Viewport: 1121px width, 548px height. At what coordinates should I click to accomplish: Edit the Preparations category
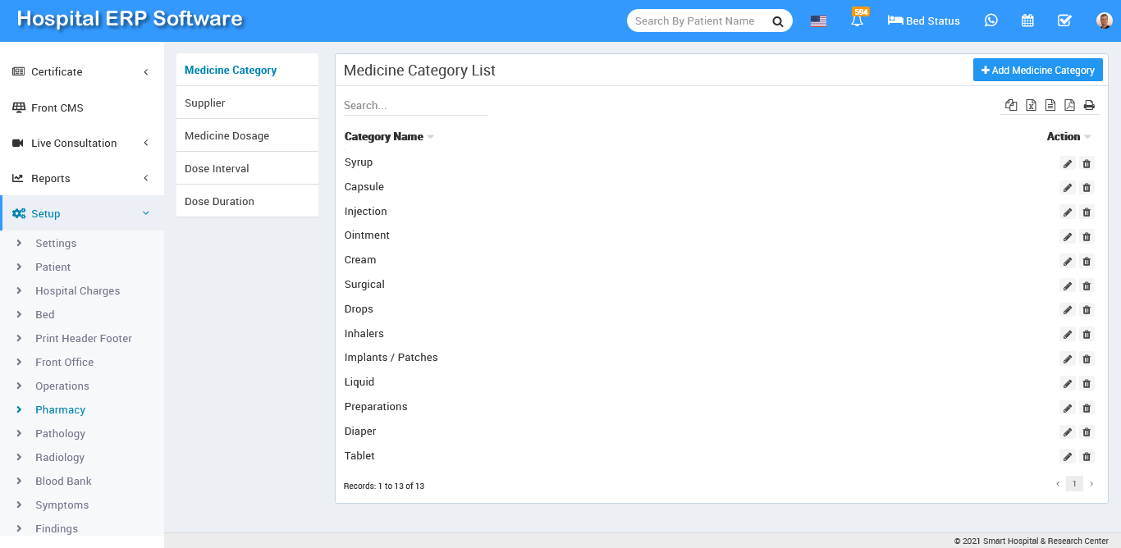pyautogui.click(x=1068, y=408)
